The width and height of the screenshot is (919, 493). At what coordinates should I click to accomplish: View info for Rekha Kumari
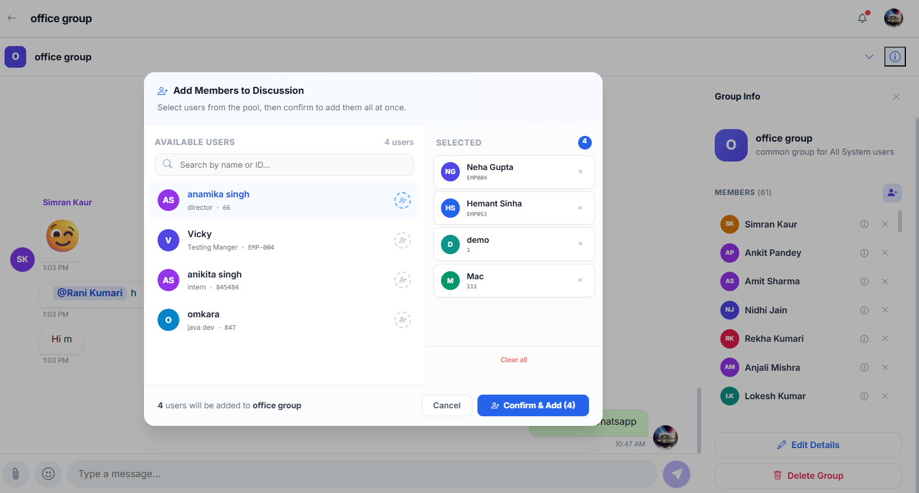864,339
